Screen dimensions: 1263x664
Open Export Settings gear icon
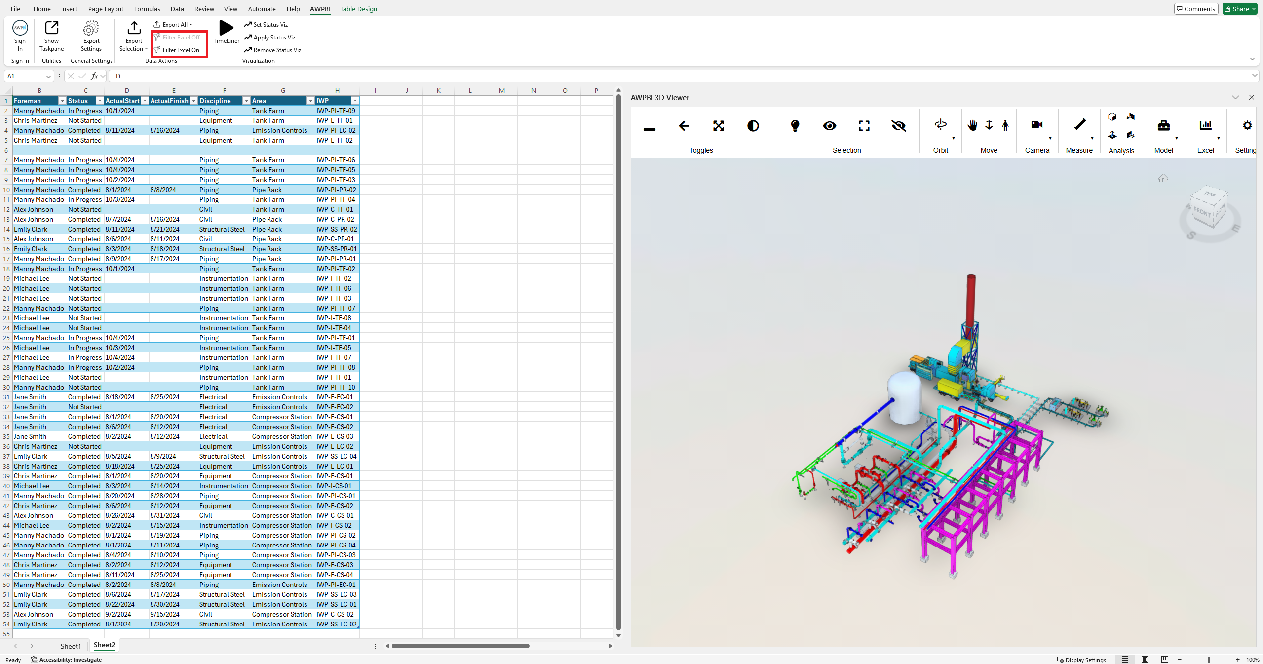(91, 28)
